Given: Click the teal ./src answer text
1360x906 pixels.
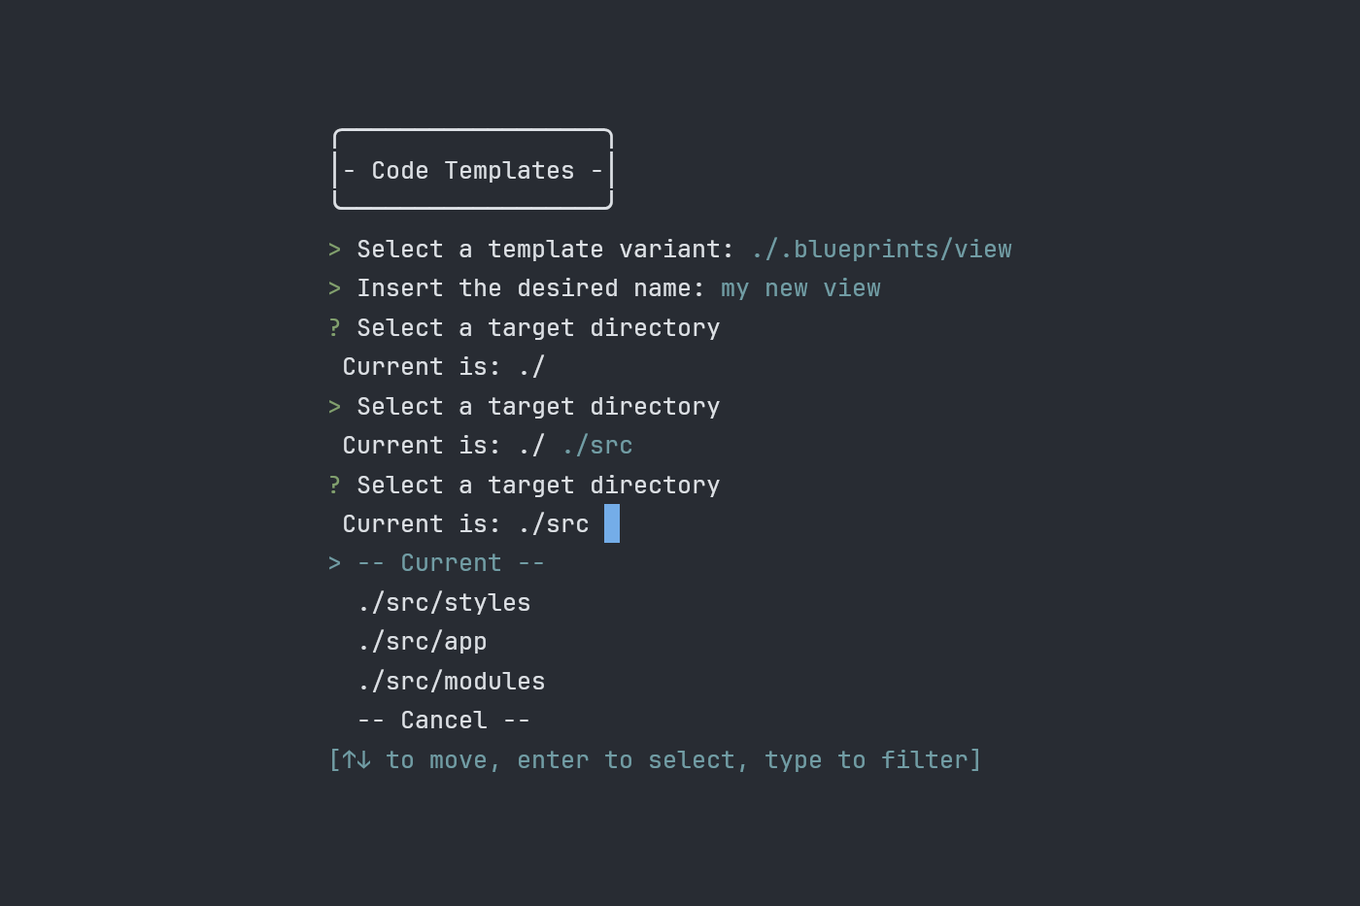Looking at the screenshot, I should [x=597, y=446].
